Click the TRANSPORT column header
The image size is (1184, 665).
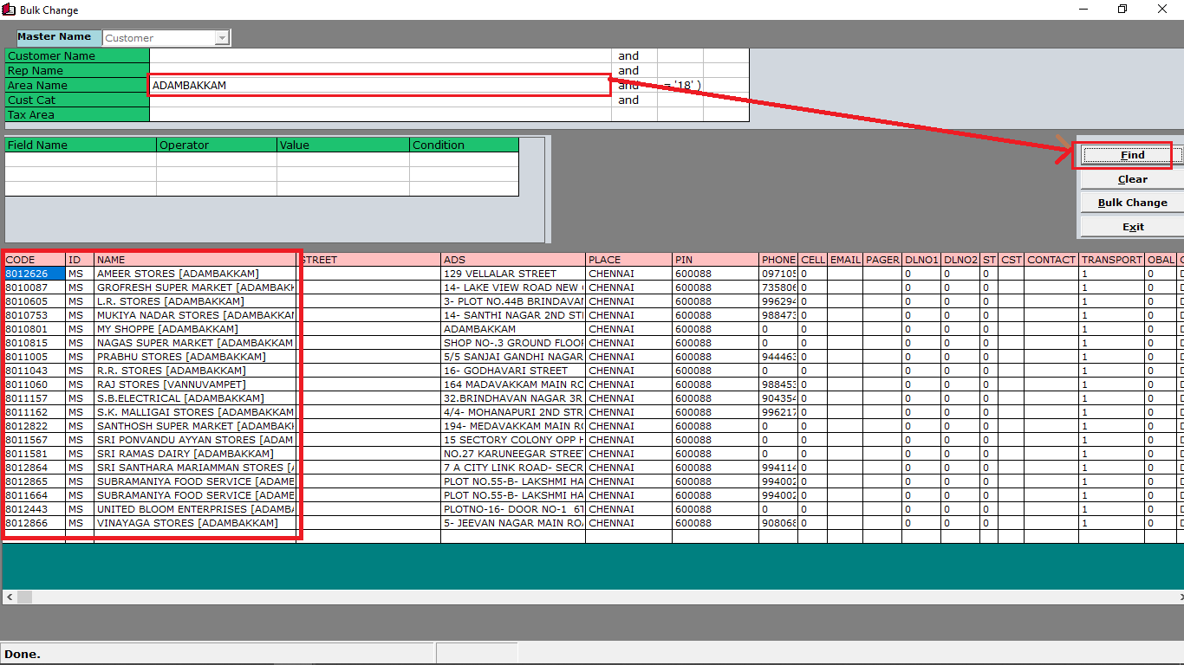(1112, 260)
